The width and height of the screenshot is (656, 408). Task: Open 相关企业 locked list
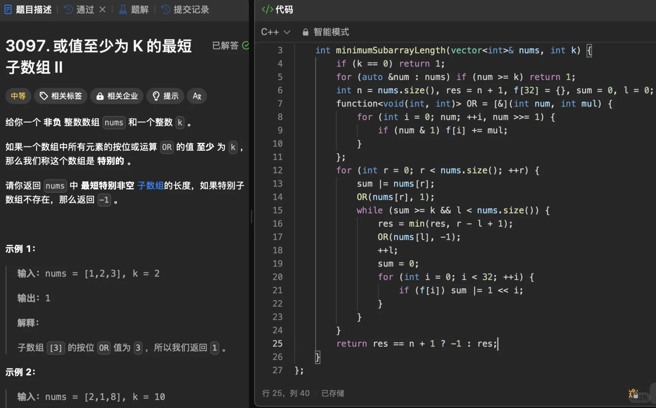click(x=117, y=96)
